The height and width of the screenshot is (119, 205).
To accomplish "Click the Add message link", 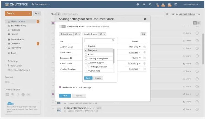I will pos(85,88).
